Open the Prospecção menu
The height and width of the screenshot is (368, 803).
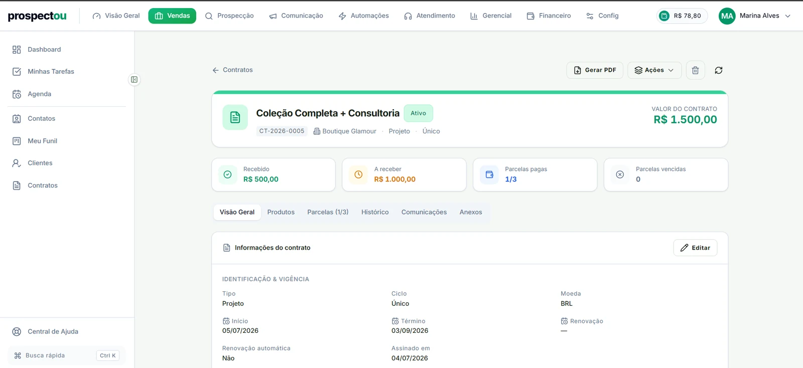[x=229, y=16]
